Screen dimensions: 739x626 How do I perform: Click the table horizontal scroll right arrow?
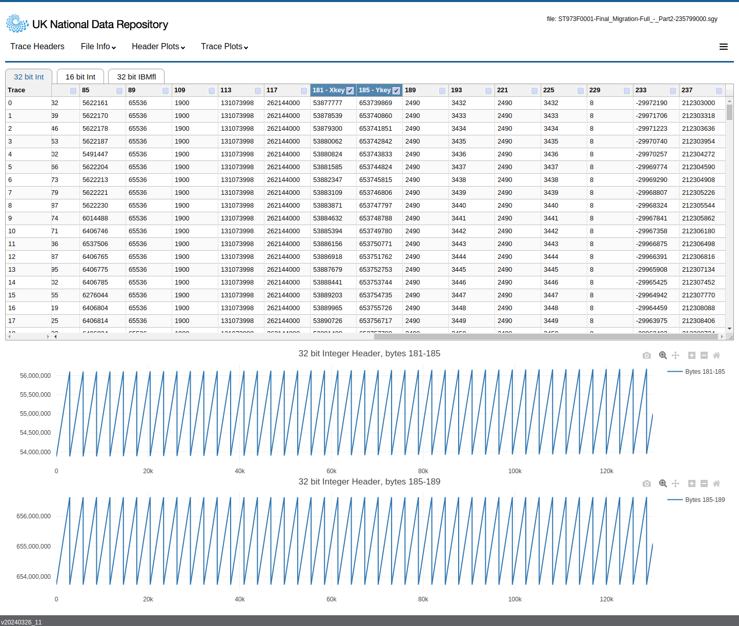[x=722, y=336]
